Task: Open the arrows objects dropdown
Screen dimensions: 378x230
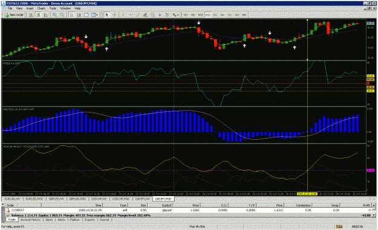Action: tap(175, 15)
